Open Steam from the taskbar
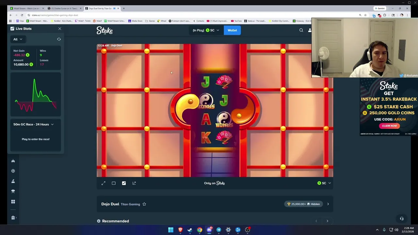The width and height of the screenshot is (418, 235). [190, 230]
